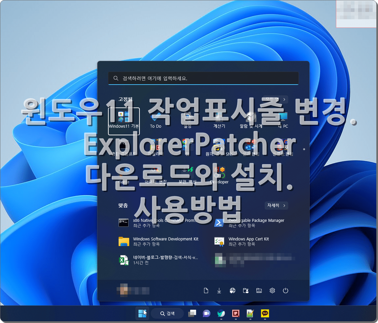The height and width of the screenshot is (323, 378).
Task: Open the 동영상.편집 pinned folder
Action: click(x=283, y=148)
